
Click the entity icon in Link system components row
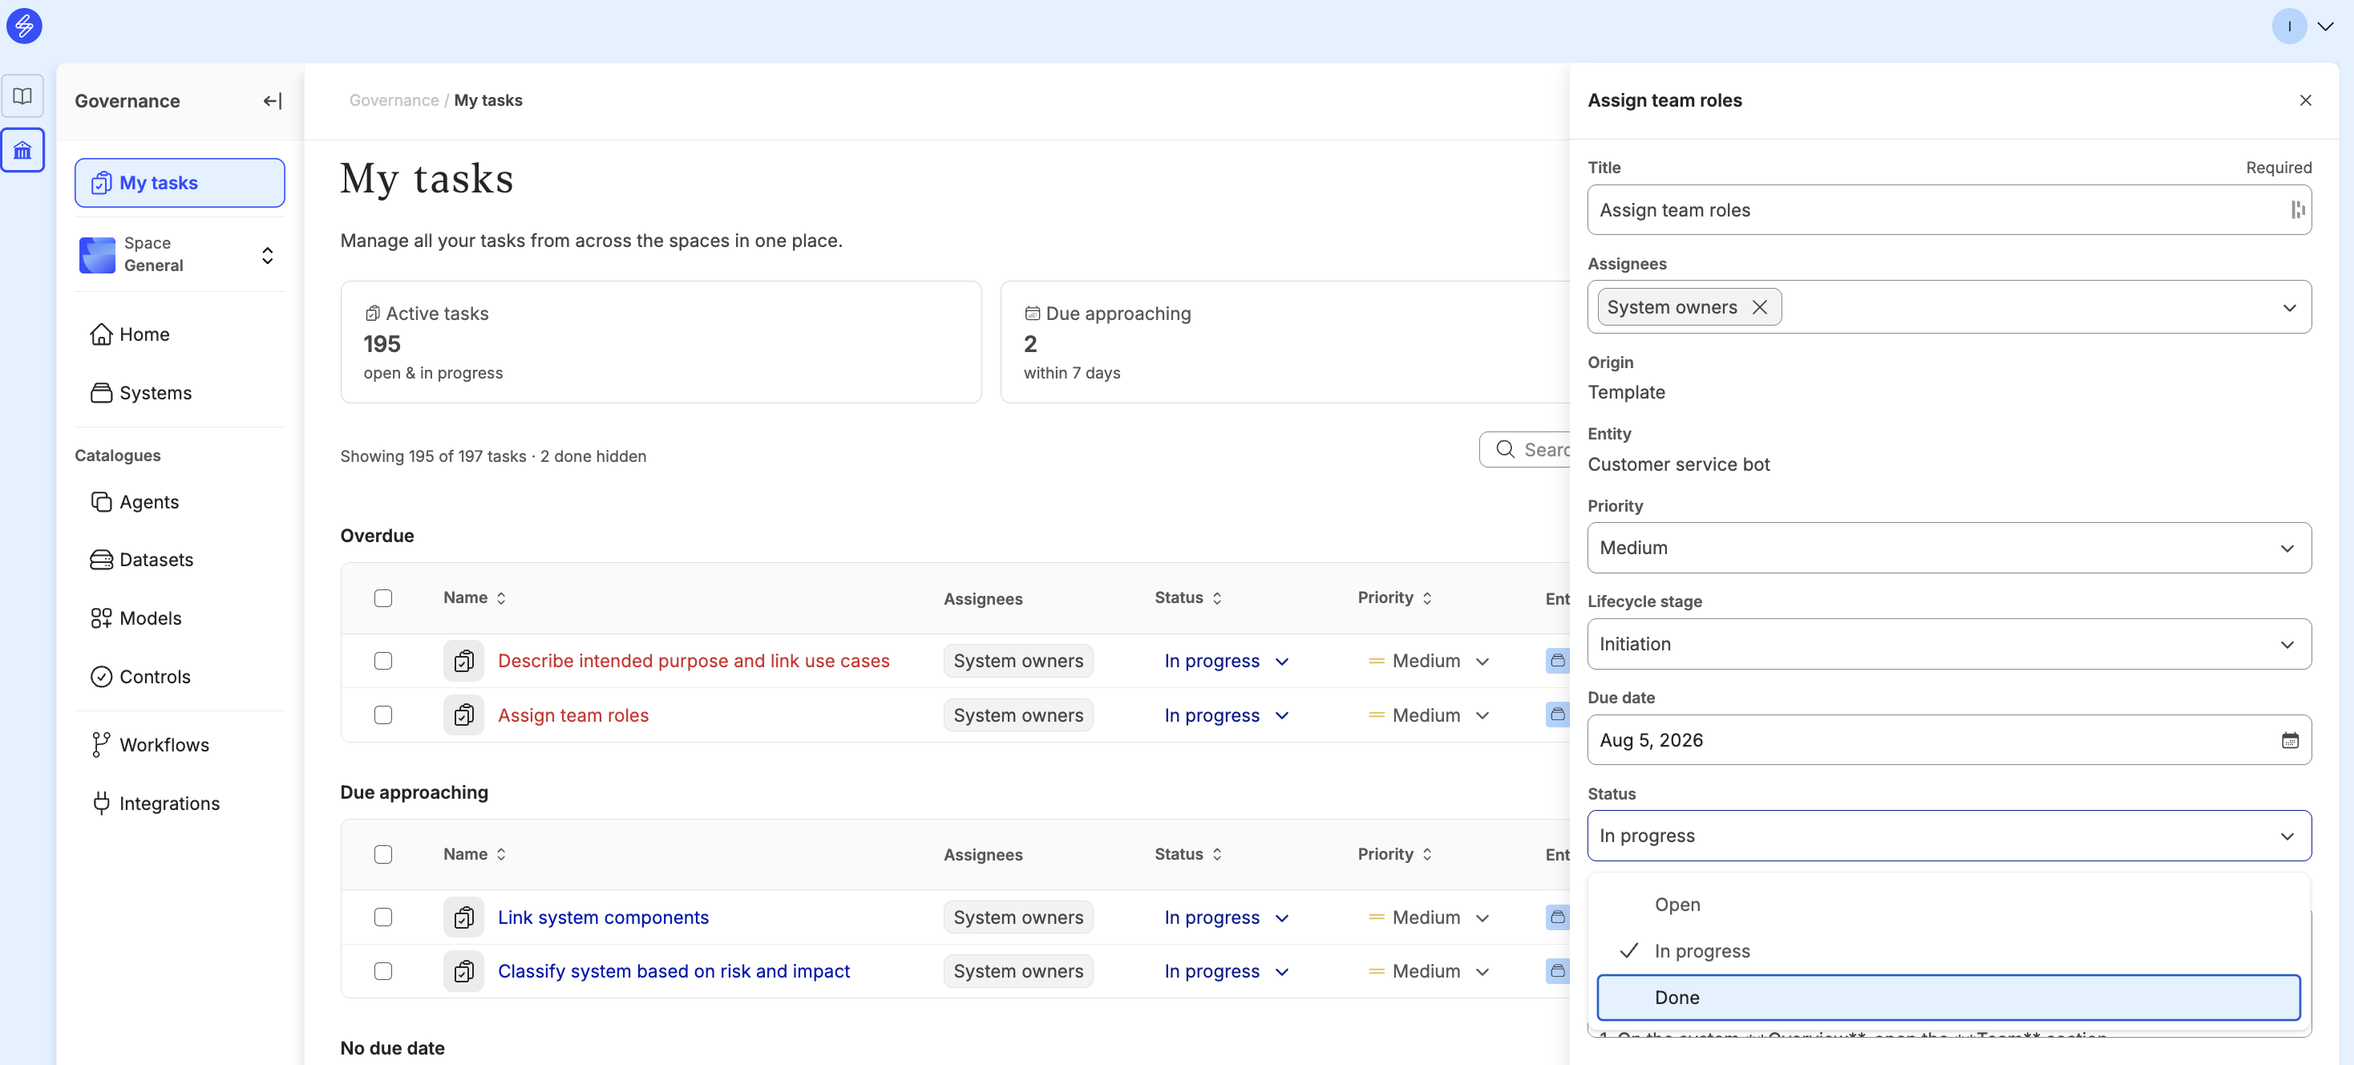(x=1557, y=917)
